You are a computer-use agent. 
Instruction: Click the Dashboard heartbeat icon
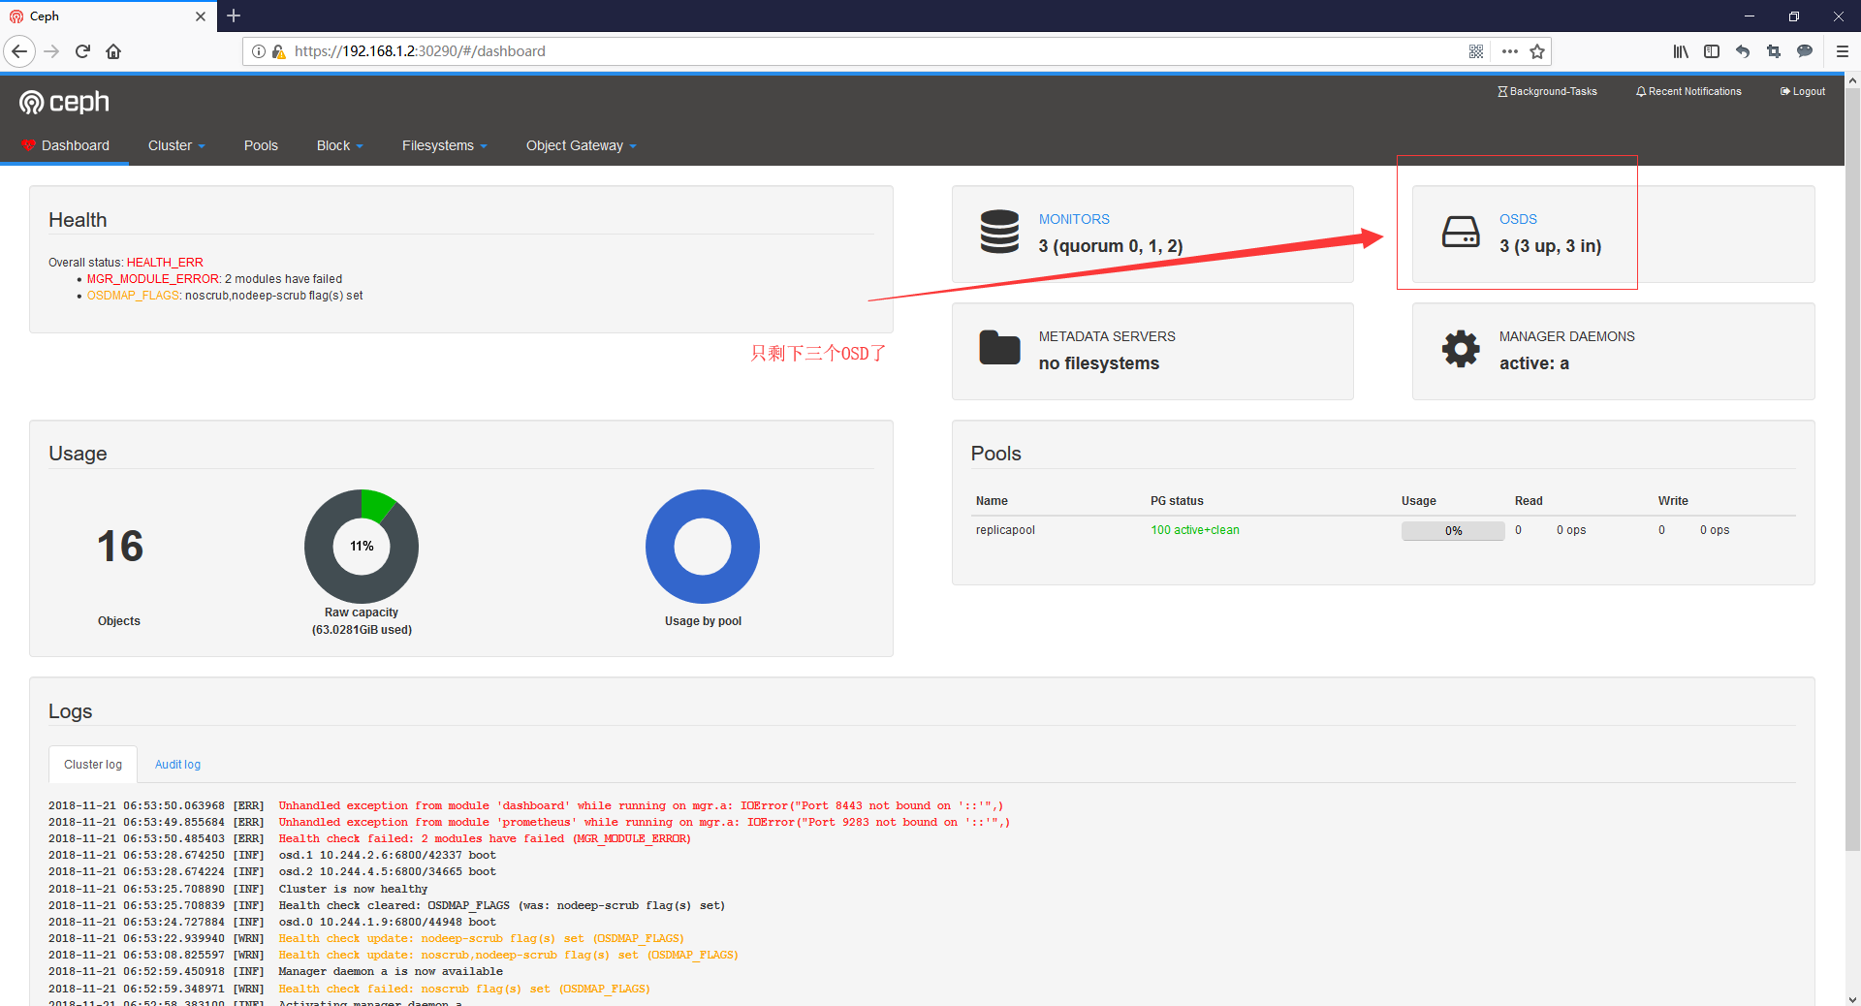(28, 145)
